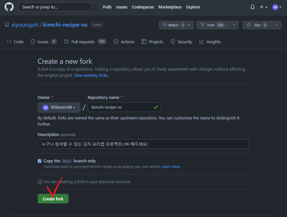
Task: Switch to the Security tab
Action: click(181, 42)
